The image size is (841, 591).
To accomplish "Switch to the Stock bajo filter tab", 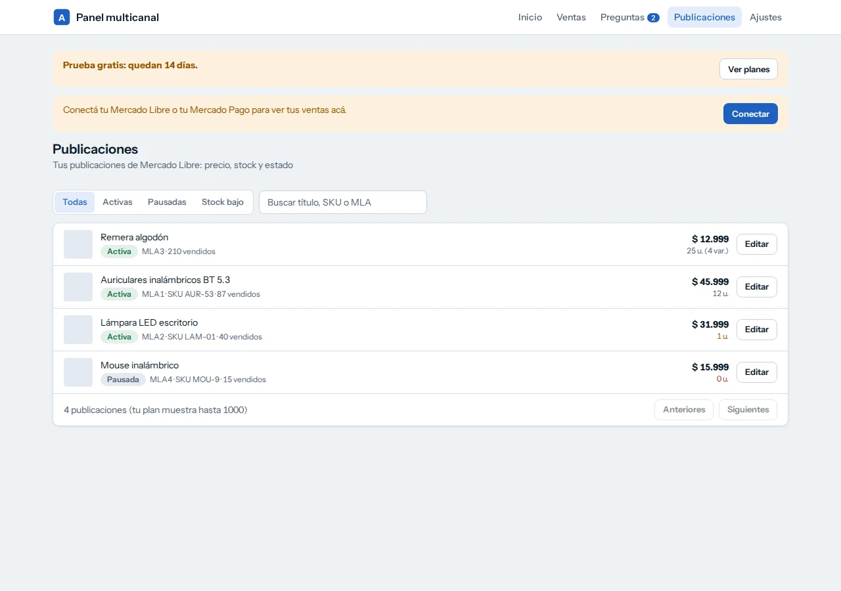I will pyautogui.click(x=223, y=202).
